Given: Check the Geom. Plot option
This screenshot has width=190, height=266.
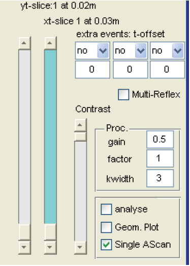Looking at the screenshot, I should click(106, 227).
